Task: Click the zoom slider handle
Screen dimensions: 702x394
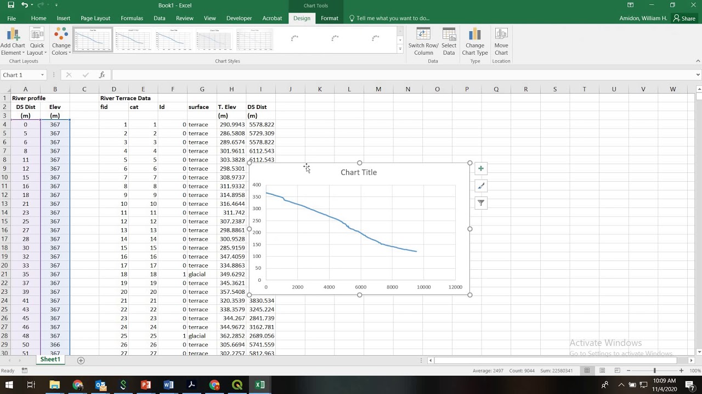Action: [655, 370]
